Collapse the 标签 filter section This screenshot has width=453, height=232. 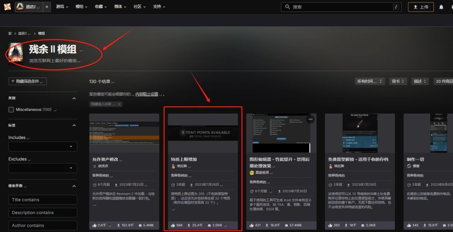74,125
